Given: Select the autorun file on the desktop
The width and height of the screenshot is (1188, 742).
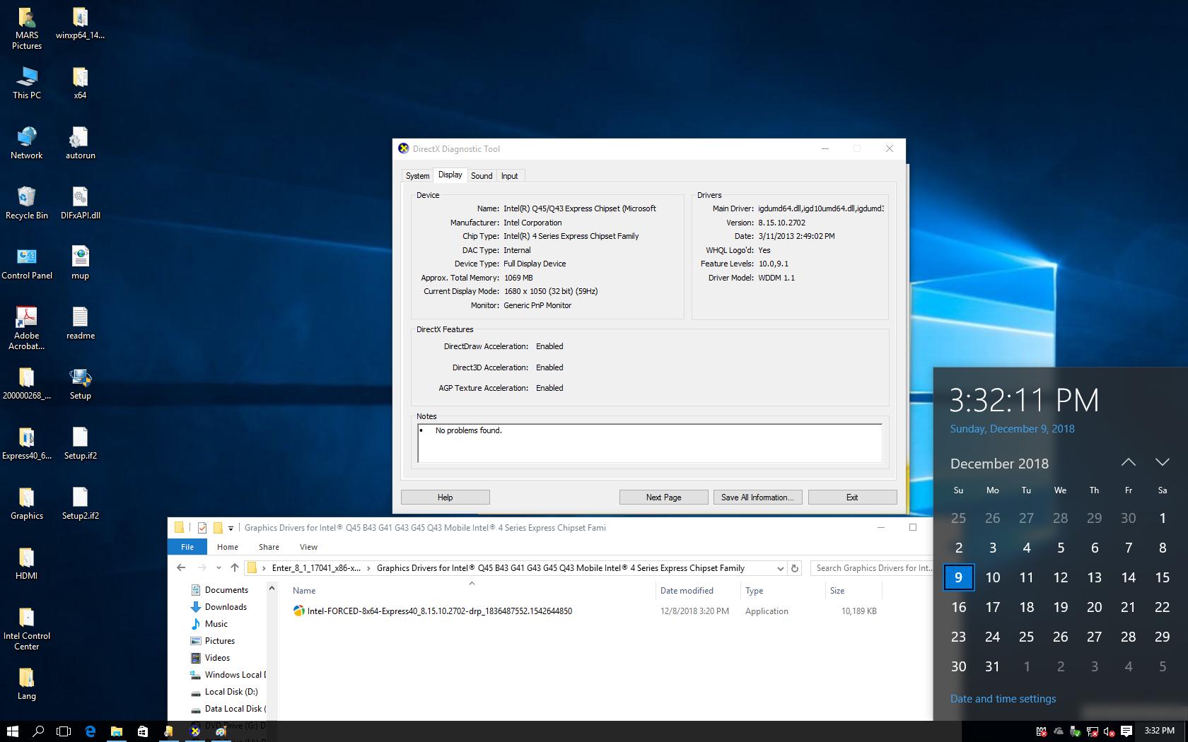Looking at the screenshot, I should pos(80,143).
